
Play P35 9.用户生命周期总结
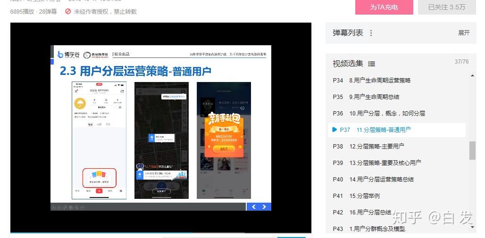click(397, 97)
